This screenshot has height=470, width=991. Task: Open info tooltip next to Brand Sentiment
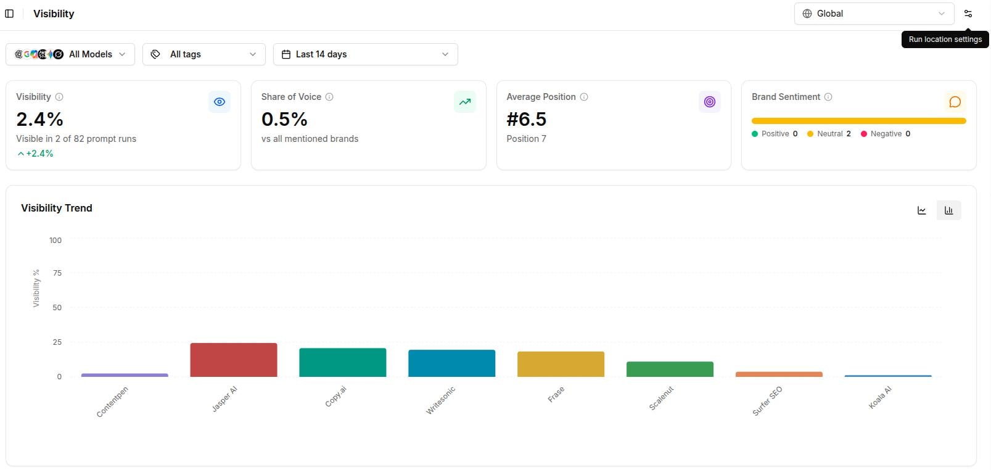click(x=828, y=97)
